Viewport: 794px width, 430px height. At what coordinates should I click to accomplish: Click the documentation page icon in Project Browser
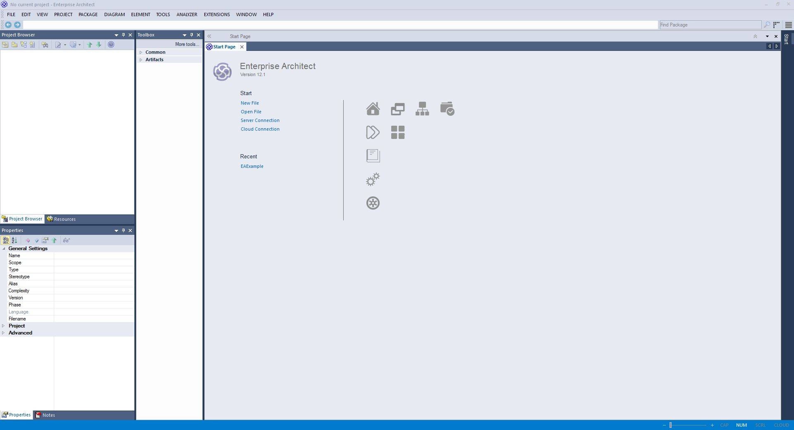coord(58,45)
